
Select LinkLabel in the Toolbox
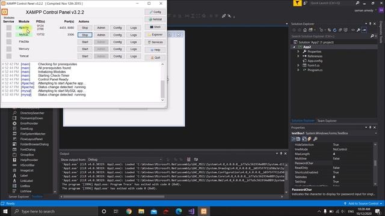[26, 181]
